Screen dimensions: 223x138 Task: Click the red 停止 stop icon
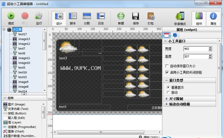click(25, 16)
